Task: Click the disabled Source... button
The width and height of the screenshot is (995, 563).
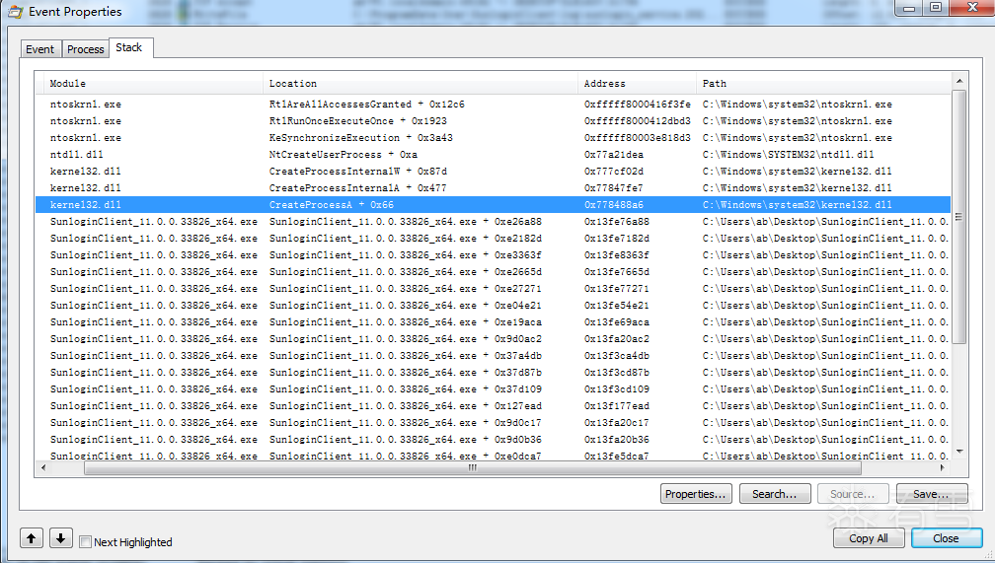Action: coord(853,494)
